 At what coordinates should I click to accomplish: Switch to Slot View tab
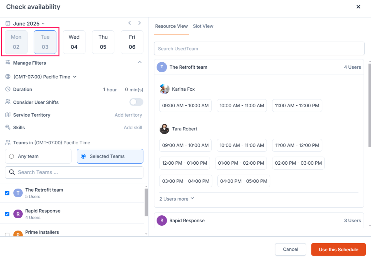203,26
